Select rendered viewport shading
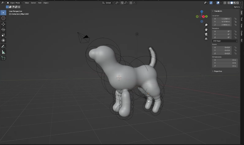 tap(238, 3)
